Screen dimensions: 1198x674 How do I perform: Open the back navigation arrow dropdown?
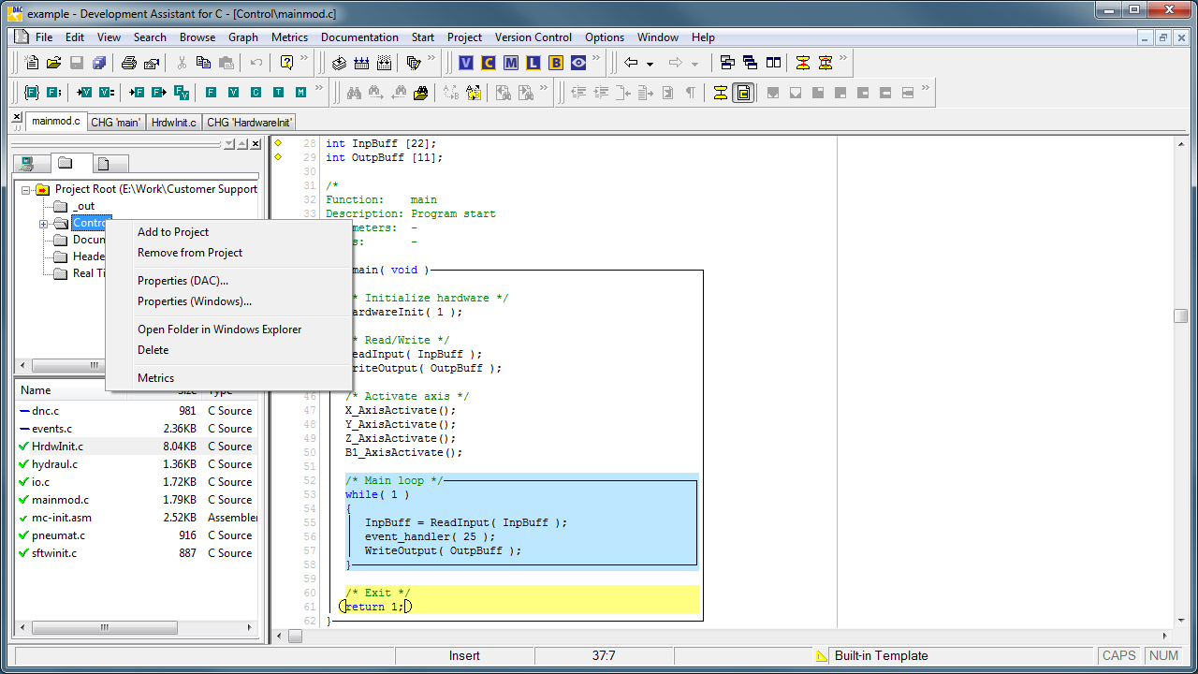(x=650, y=64)
